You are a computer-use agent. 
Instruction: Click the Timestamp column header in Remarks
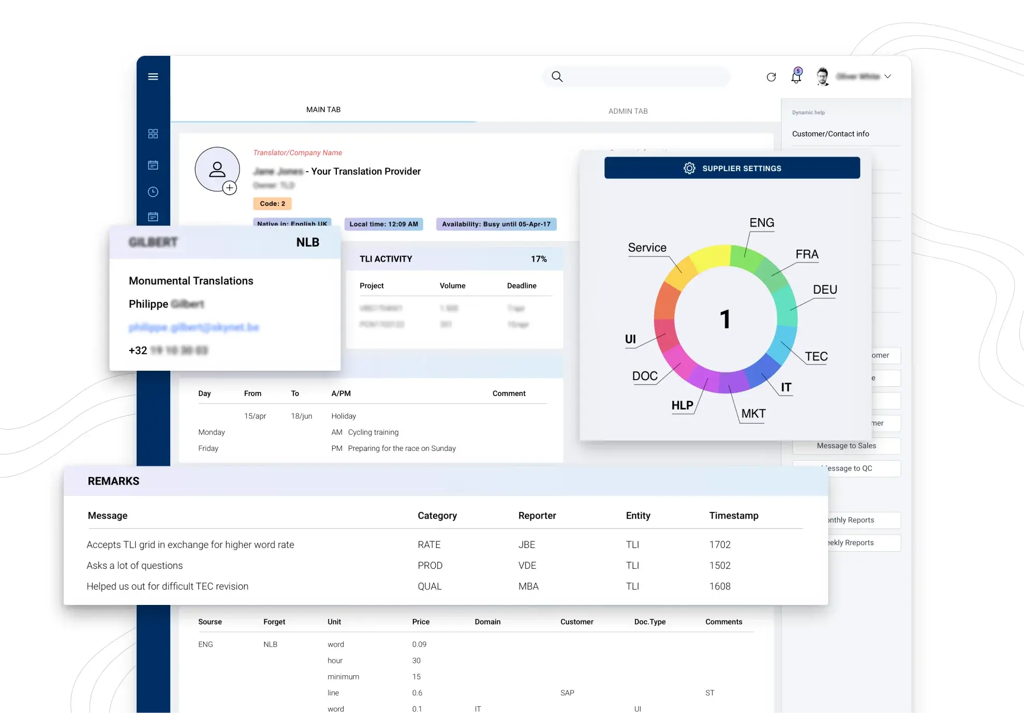pos(734,515)
